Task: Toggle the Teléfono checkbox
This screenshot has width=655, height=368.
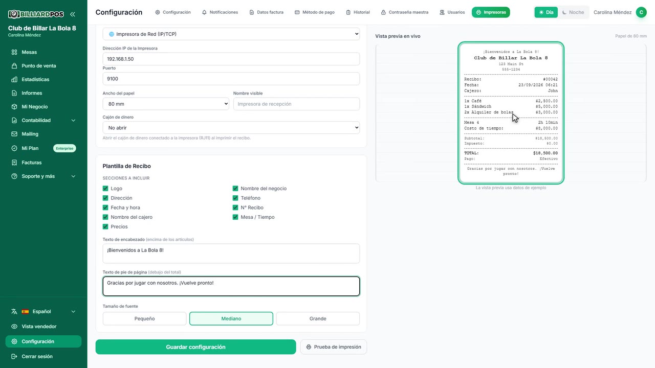Action: click(x=235, y=198)
